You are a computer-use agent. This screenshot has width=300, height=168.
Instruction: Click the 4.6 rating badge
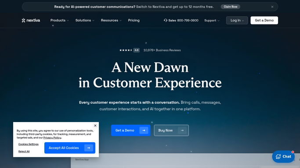[137, 50]
